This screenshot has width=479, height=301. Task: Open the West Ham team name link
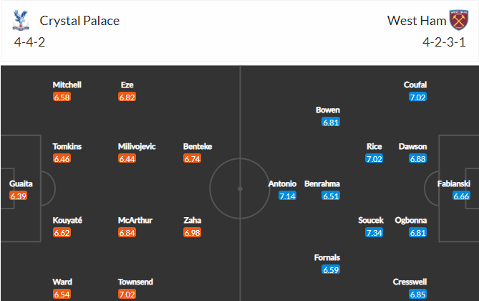[417, 21]
